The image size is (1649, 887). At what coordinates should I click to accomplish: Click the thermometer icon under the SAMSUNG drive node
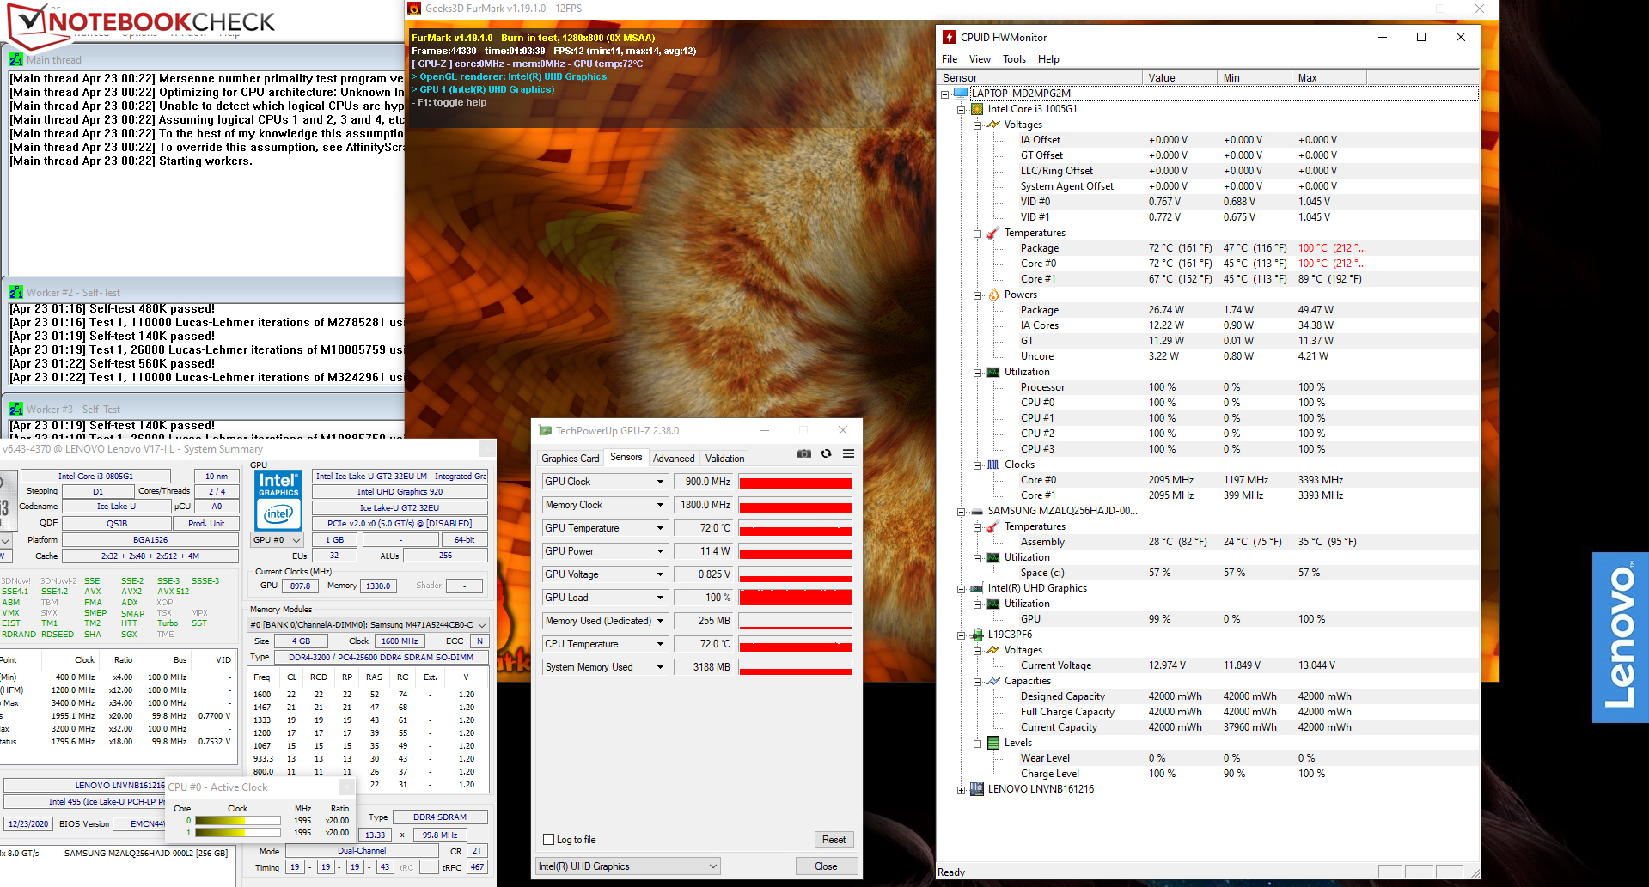pos(993,526)
